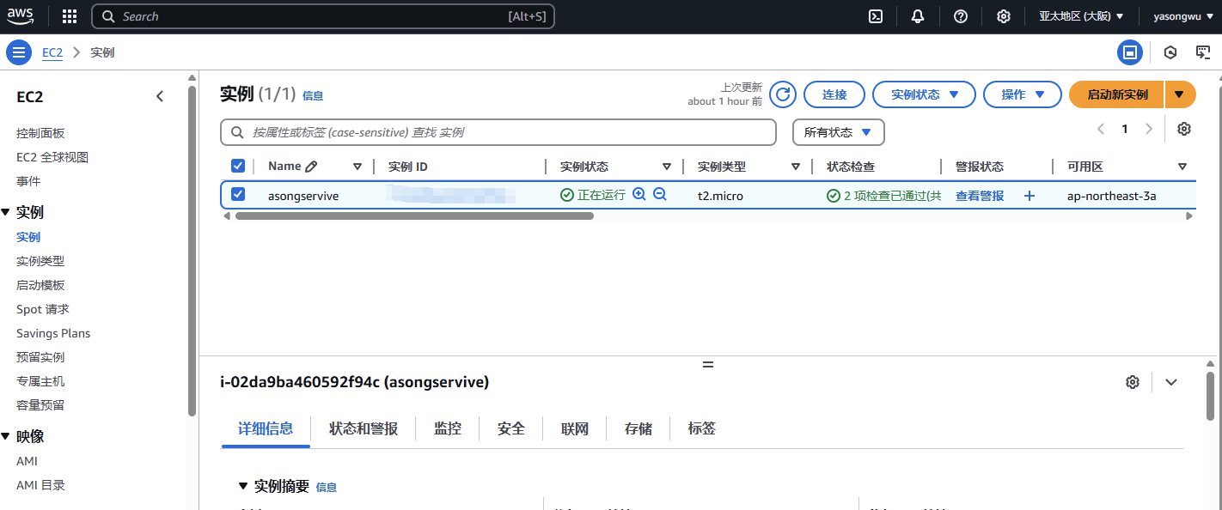The image size is (1222, 510).
Task: Click the 查看警报 link
Action: [x=980, y=196]
